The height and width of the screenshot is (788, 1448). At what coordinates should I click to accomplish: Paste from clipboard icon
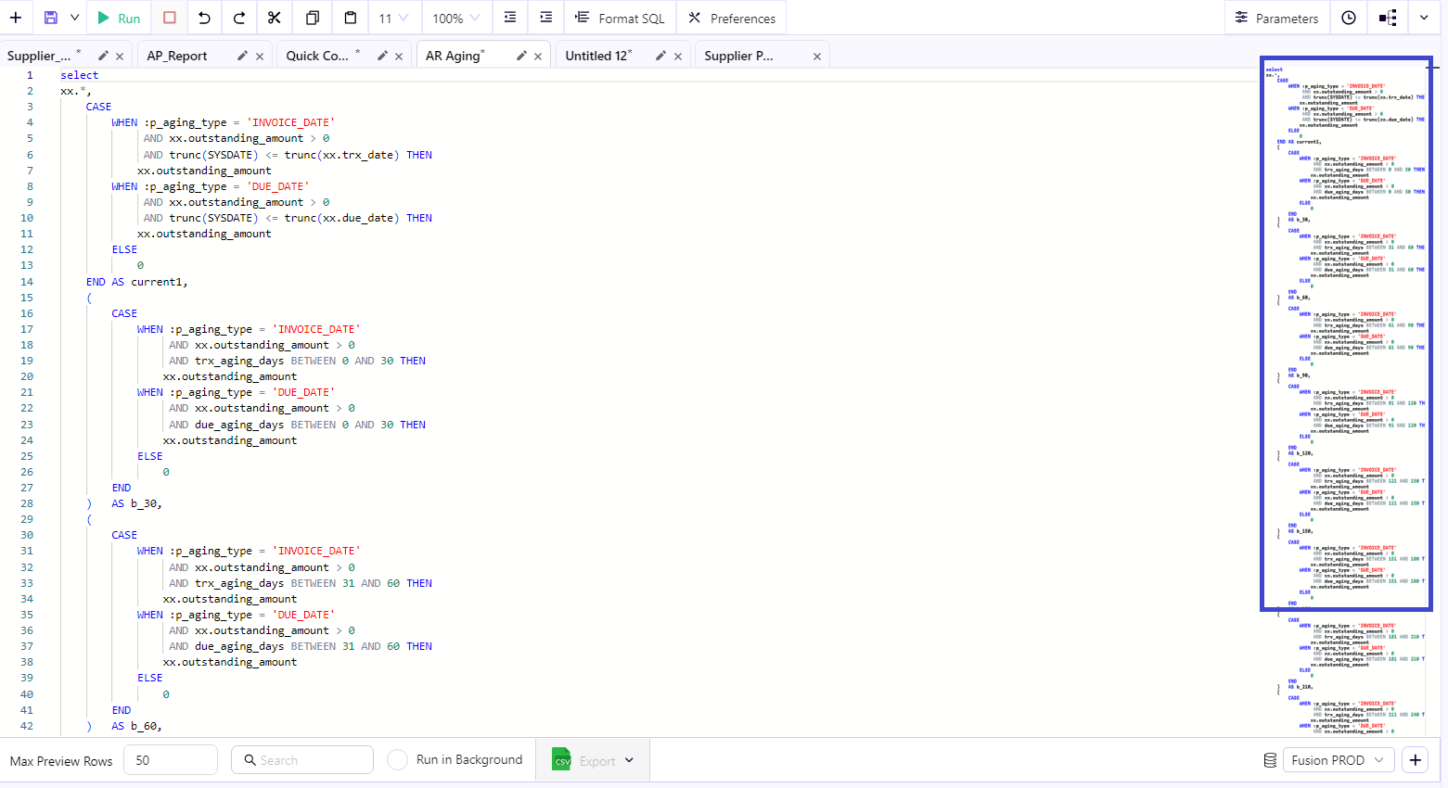tap(350, 18)
